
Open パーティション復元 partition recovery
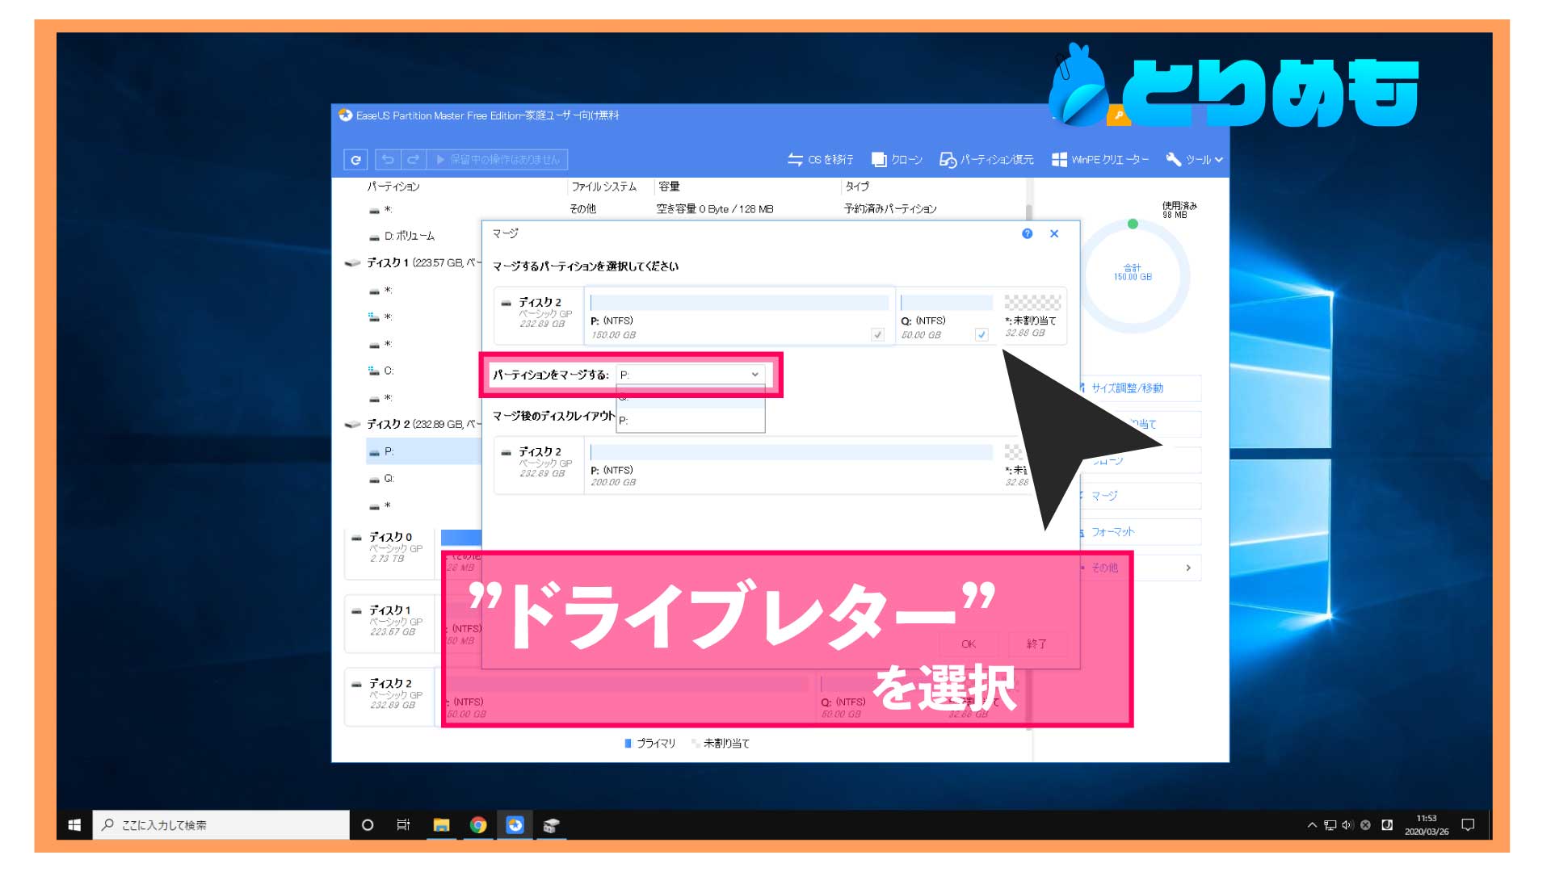coord(986,160)
